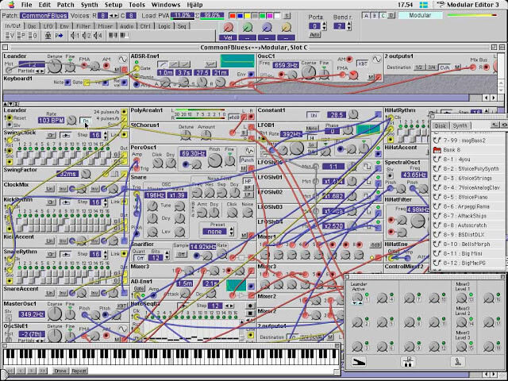The height and width of the screenshot is (381, 508).
Task: Switch to the LFO module tab
Action: pos(48,26)
